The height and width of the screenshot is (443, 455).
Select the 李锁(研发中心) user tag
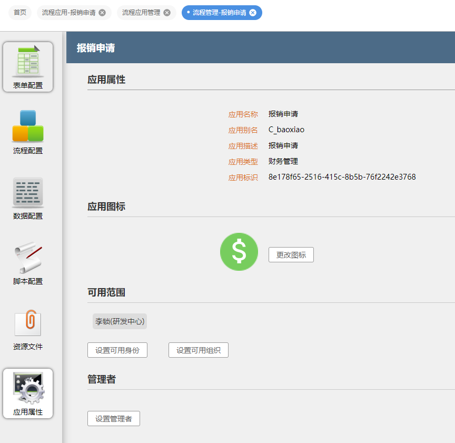[x=120, y=321]
